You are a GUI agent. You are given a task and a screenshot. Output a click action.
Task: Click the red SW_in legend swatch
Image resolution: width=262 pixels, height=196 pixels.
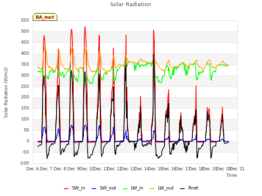[x=66, y=189]
